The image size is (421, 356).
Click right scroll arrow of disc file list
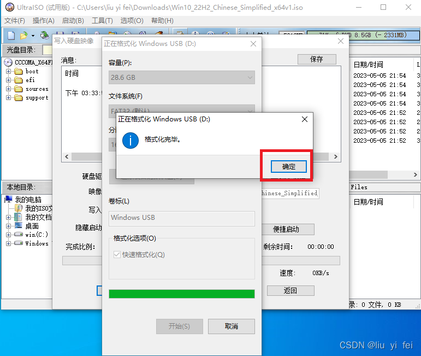pos(415,175)
